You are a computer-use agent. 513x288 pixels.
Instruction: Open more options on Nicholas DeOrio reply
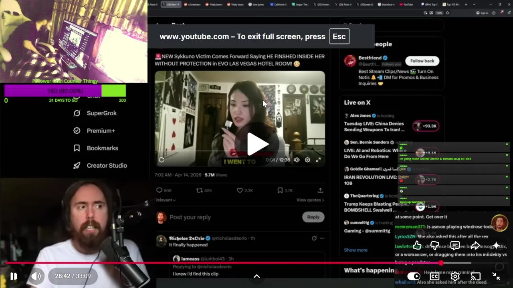click(x=322, y=238)
